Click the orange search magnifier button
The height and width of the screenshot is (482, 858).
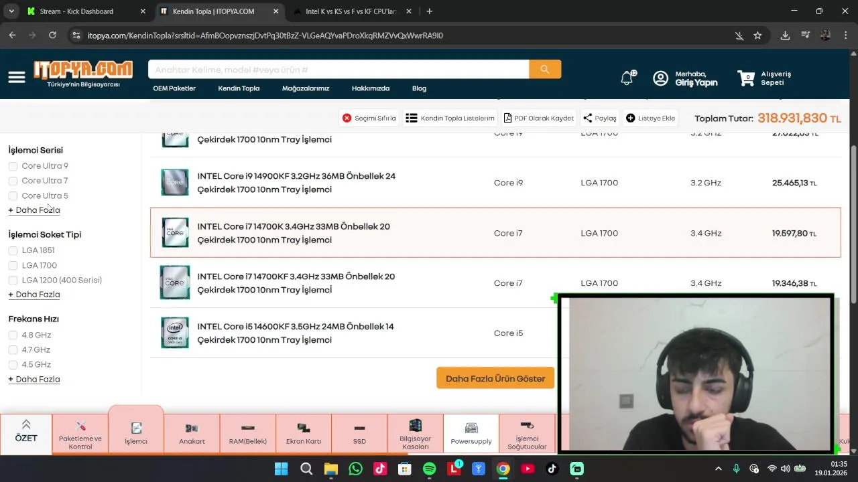click(545, 70)
